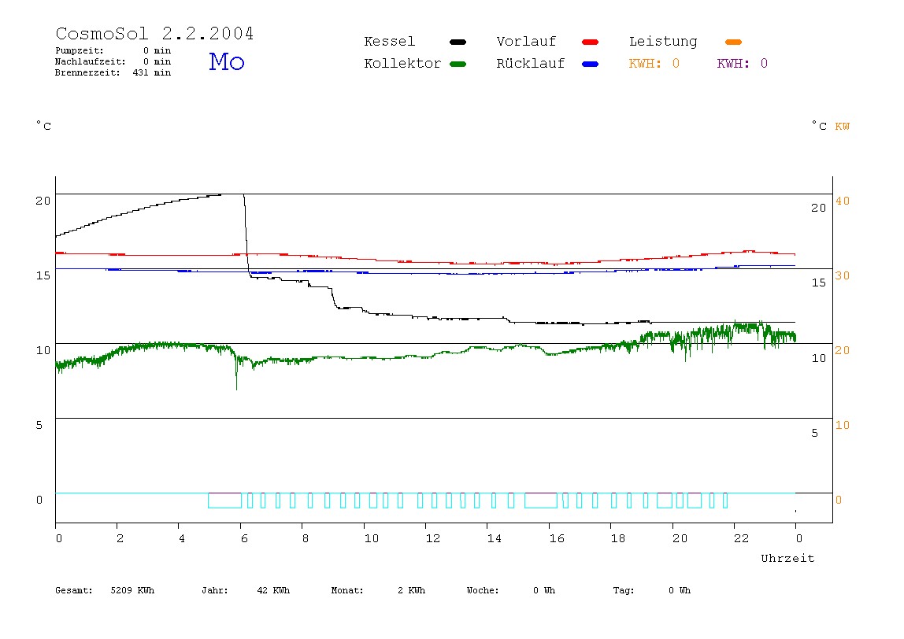The width and height of the screenshot is (904, 639).
Task: Click the 'Gesamt: 5209 KWh' total
Action: (105, 590)
